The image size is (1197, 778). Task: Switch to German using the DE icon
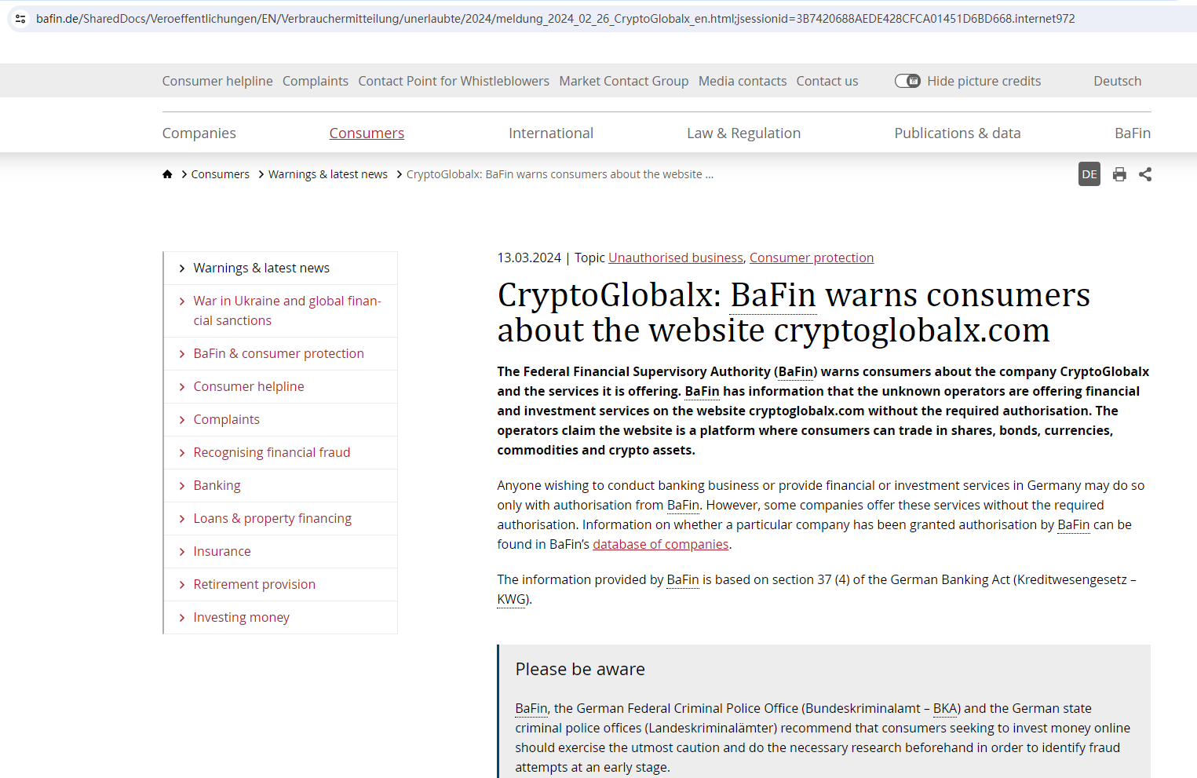[1089, 174]
